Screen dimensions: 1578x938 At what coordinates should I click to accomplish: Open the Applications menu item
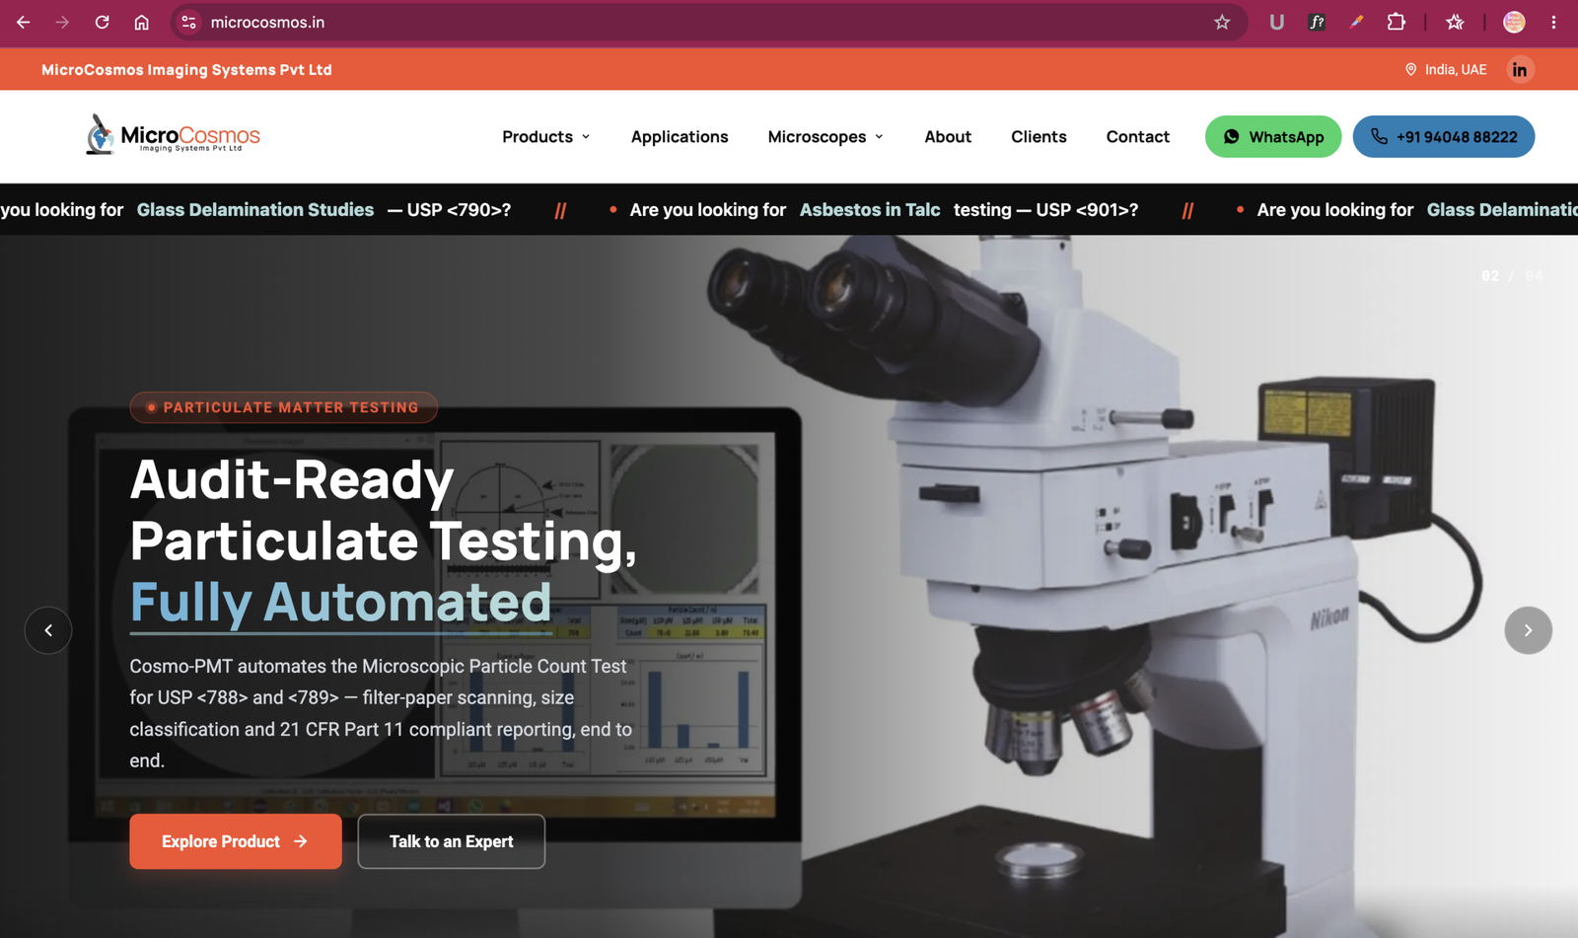(x=680, y=137)
